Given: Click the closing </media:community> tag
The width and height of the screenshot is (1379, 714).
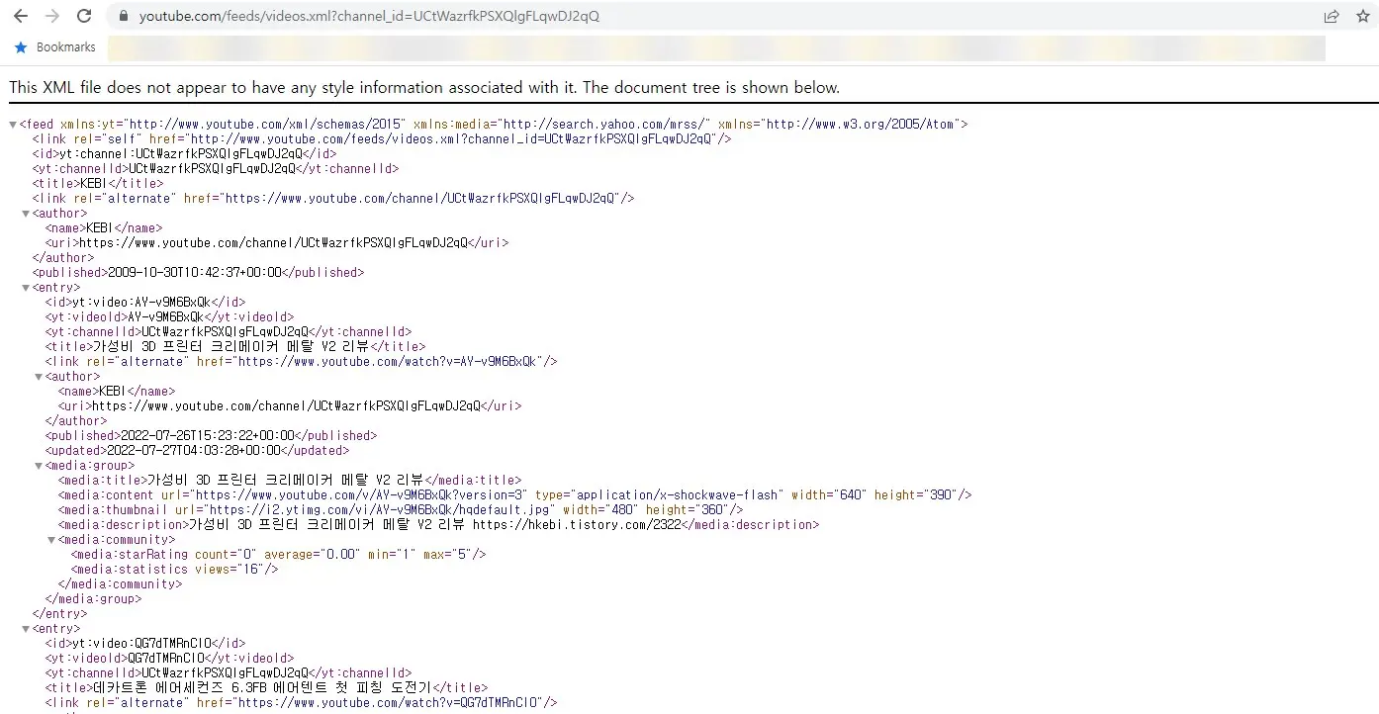Looking at the screenshot, I should click(x=121, y=584).
